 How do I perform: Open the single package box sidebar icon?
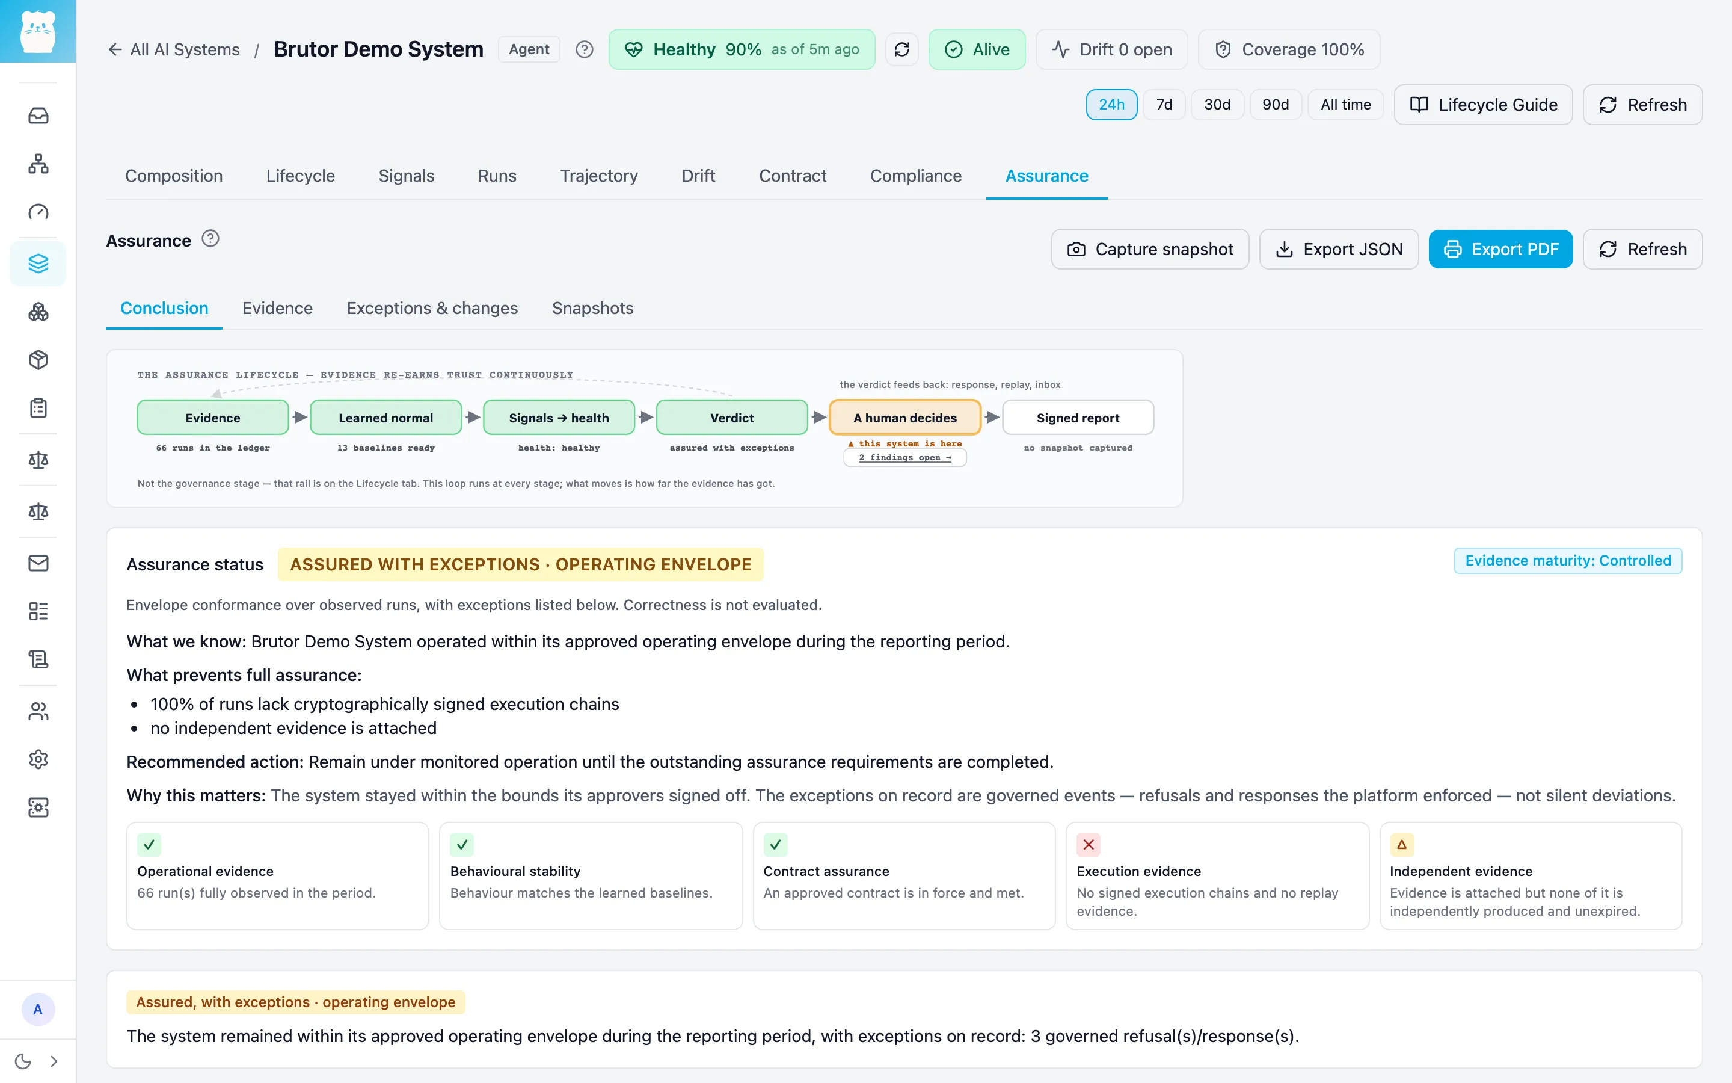pos(38,360)
